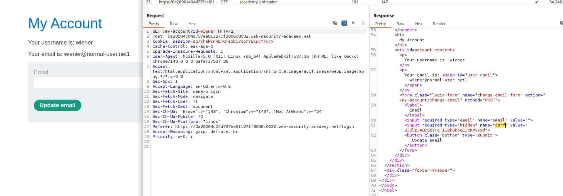Select the /academyLabHeader history row
563x196 pixels.
[258, 2]
